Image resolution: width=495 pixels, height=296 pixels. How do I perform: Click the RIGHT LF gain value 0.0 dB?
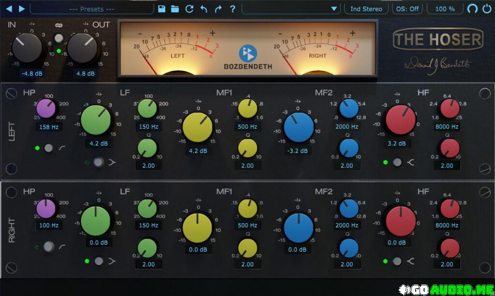click(x=99, y=242)
